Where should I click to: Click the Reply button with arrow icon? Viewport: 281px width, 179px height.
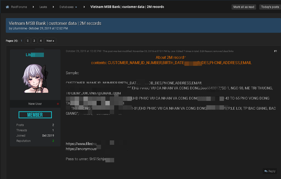click(x=270, y=171)
